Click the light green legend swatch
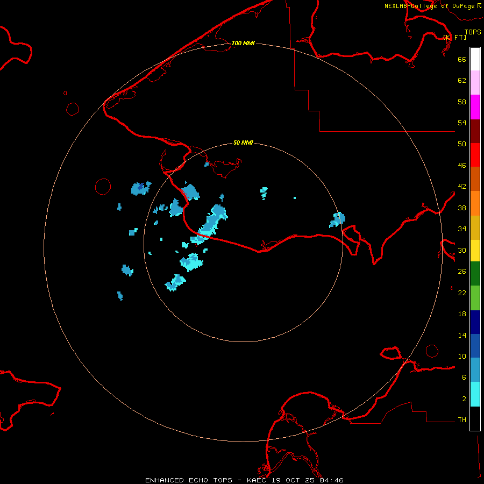This screenshot has height=484, width=484. click(475, 298)
